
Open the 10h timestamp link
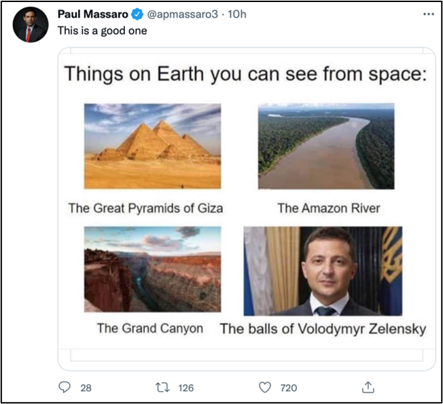tap(236, 14)
